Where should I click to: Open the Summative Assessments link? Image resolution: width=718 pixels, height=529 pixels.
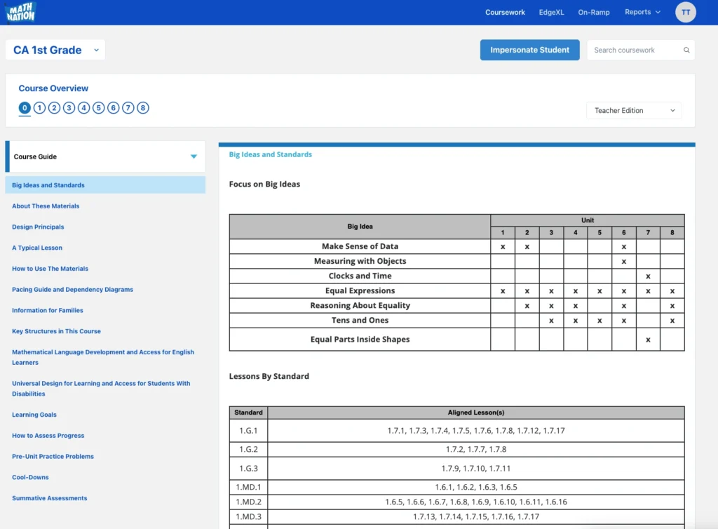click(49, 498)
